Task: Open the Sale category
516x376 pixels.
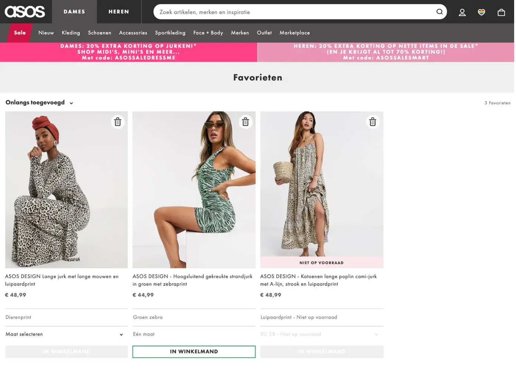Action: click(20, 33)
